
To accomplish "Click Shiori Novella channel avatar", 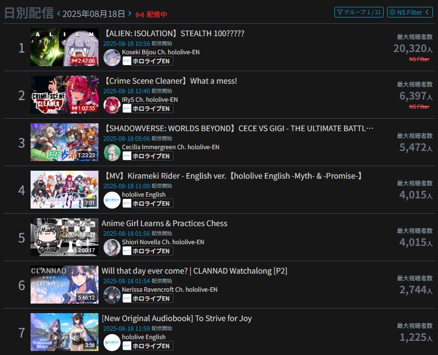I will click(112, 247).
